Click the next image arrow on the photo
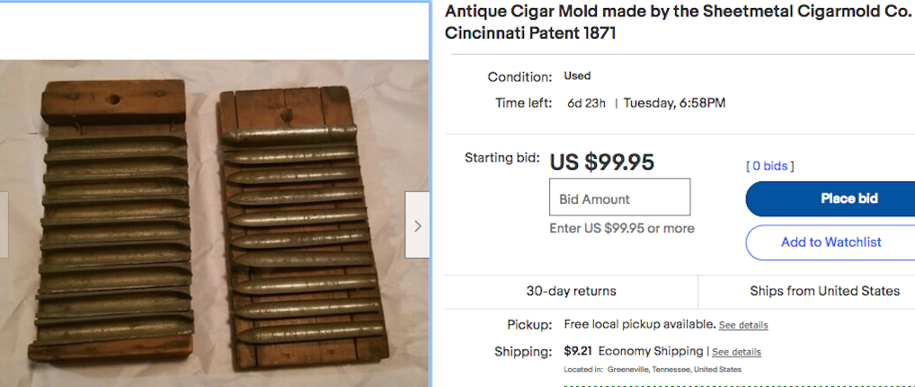Viewport: 915px width, 387px height. coord(417,225)
